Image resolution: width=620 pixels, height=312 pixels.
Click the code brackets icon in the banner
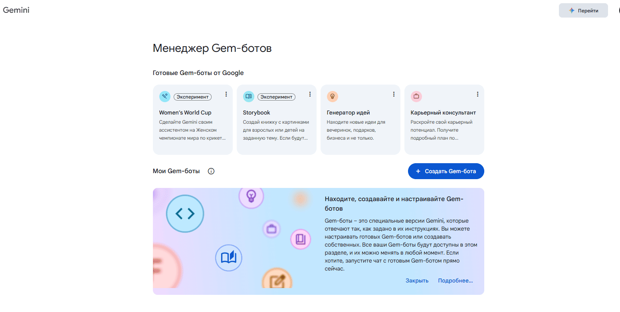pyautogui.click(x=185, y=213)
